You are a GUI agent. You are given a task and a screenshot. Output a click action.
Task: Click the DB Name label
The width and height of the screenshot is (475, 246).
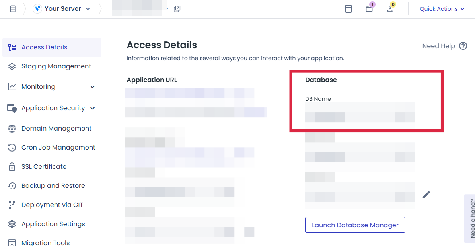pyautogui.click(x=318, y=99)
